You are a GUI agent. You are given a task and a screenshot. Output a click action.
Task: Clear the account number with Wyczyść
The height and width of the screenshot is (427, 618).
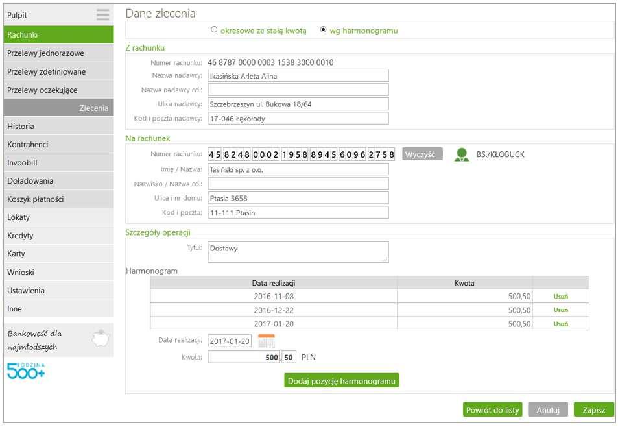point(422,154)
